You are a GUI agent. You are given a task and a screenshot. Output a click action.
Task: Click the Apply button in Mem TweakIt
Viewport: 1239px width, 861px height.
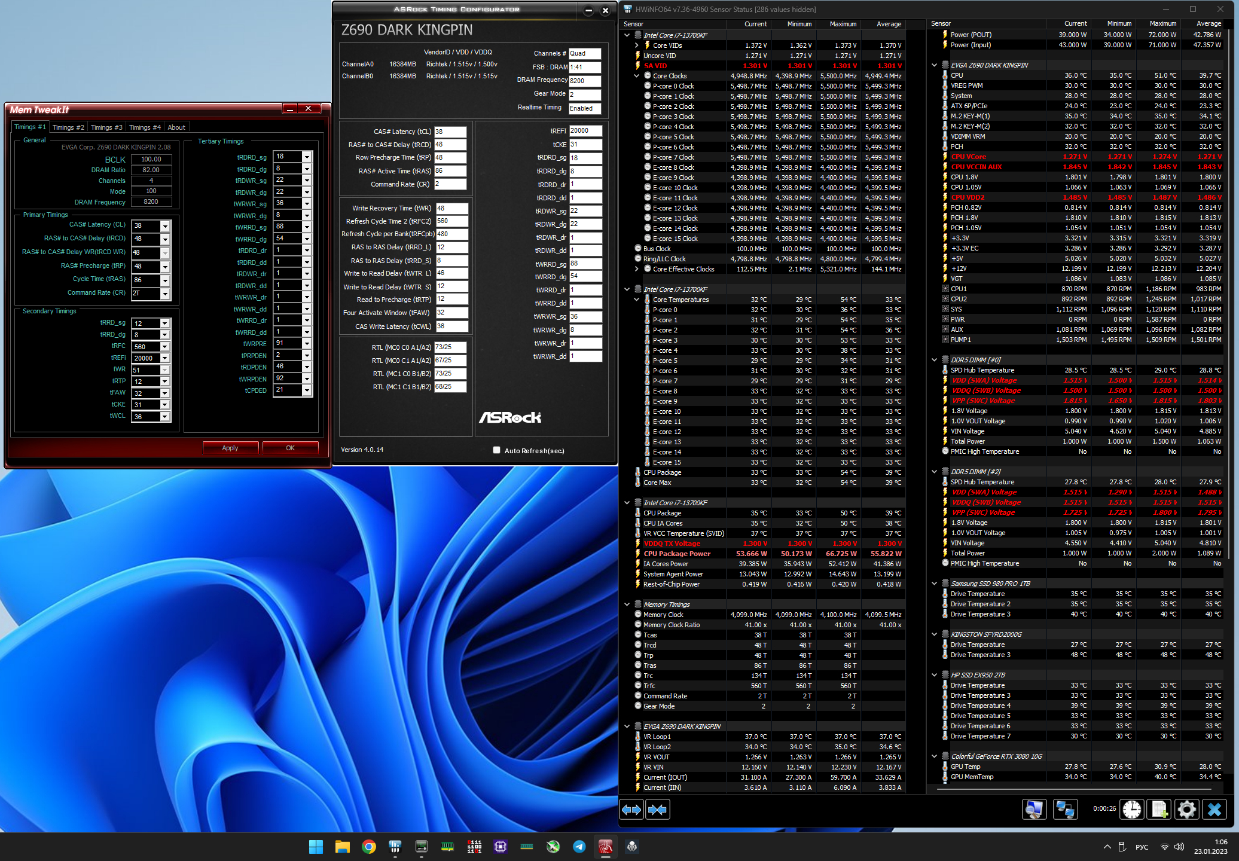click(x=230, y=448)
